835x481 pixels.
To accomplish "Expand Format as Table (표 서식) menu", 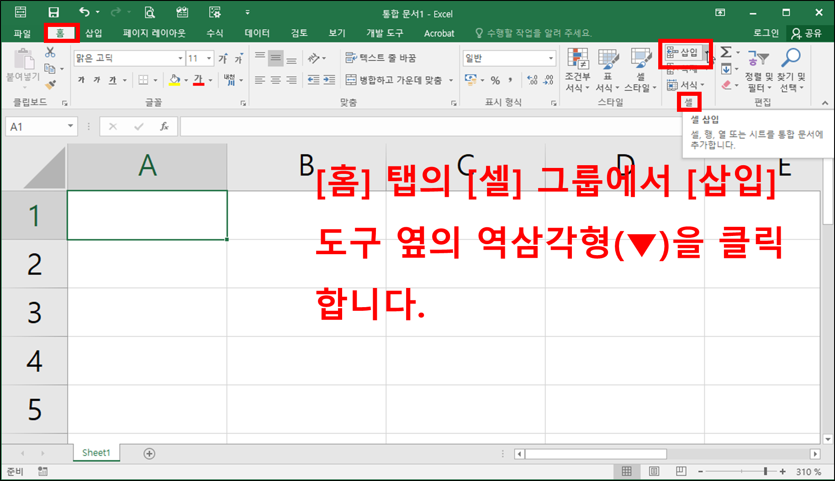I will (x=608, y=69).
